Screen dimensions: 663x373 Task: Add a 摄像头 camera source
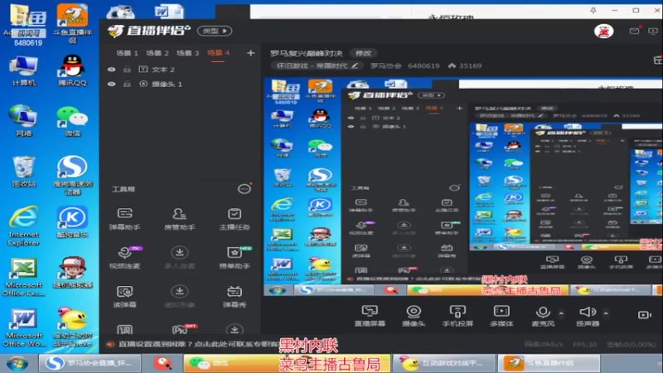point(414,316)
